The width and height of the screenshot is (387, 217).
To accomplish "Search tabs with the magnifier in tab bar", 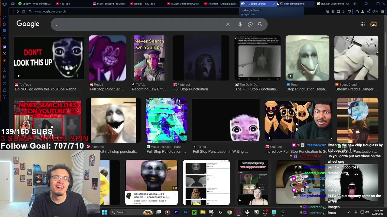I will pyautogui.click(x=366, y=4).
